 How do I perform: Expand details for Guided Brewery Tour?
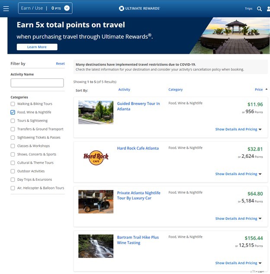[x=238, y=129]
